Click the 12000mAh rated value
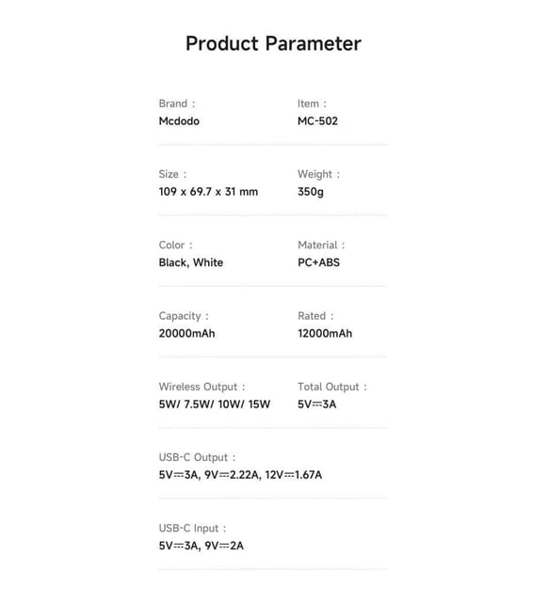 click(325, 333)
